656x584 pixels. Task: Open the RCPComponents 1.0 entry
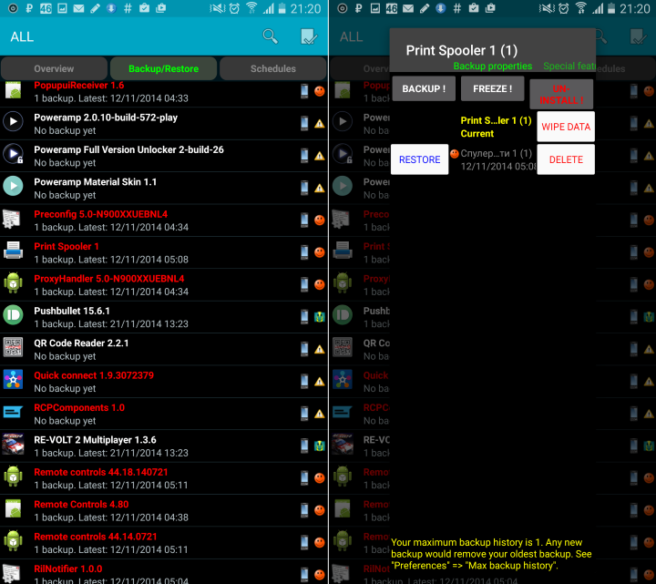[164, 414]
